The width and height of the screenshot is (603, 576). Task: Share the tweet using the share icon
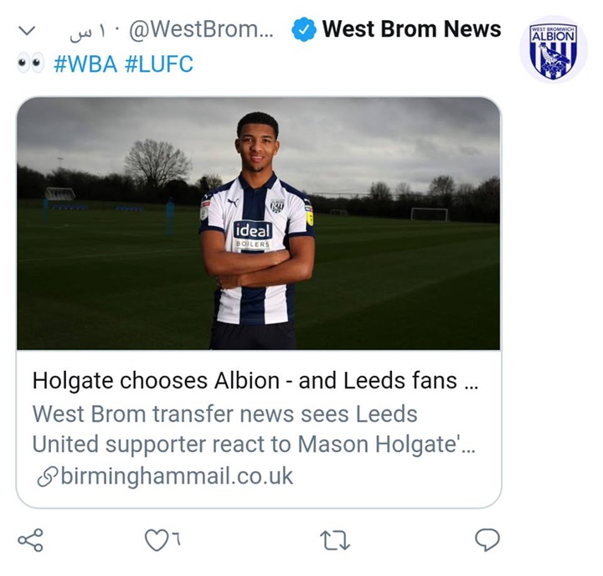coord(30,541)
